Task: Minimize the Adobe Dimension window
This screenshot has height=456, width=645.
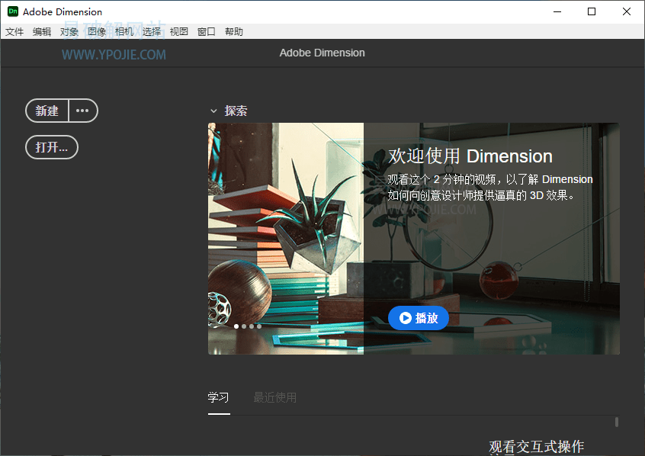Action: [557, 11]
